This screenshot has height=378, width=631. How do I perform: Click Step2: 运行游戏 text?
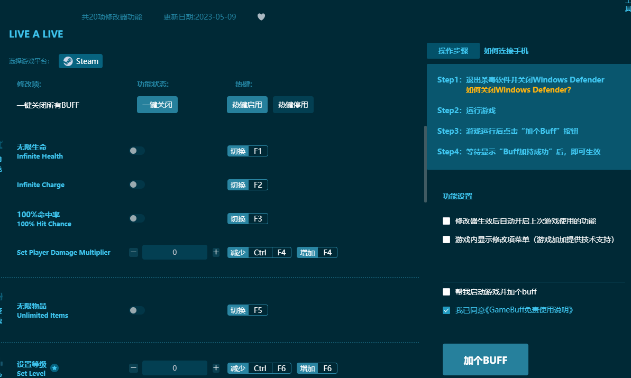467,110
